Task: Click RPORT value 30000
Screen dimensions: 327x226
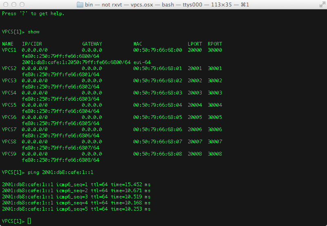Action: pyautogui.click(x=215, y=50)
